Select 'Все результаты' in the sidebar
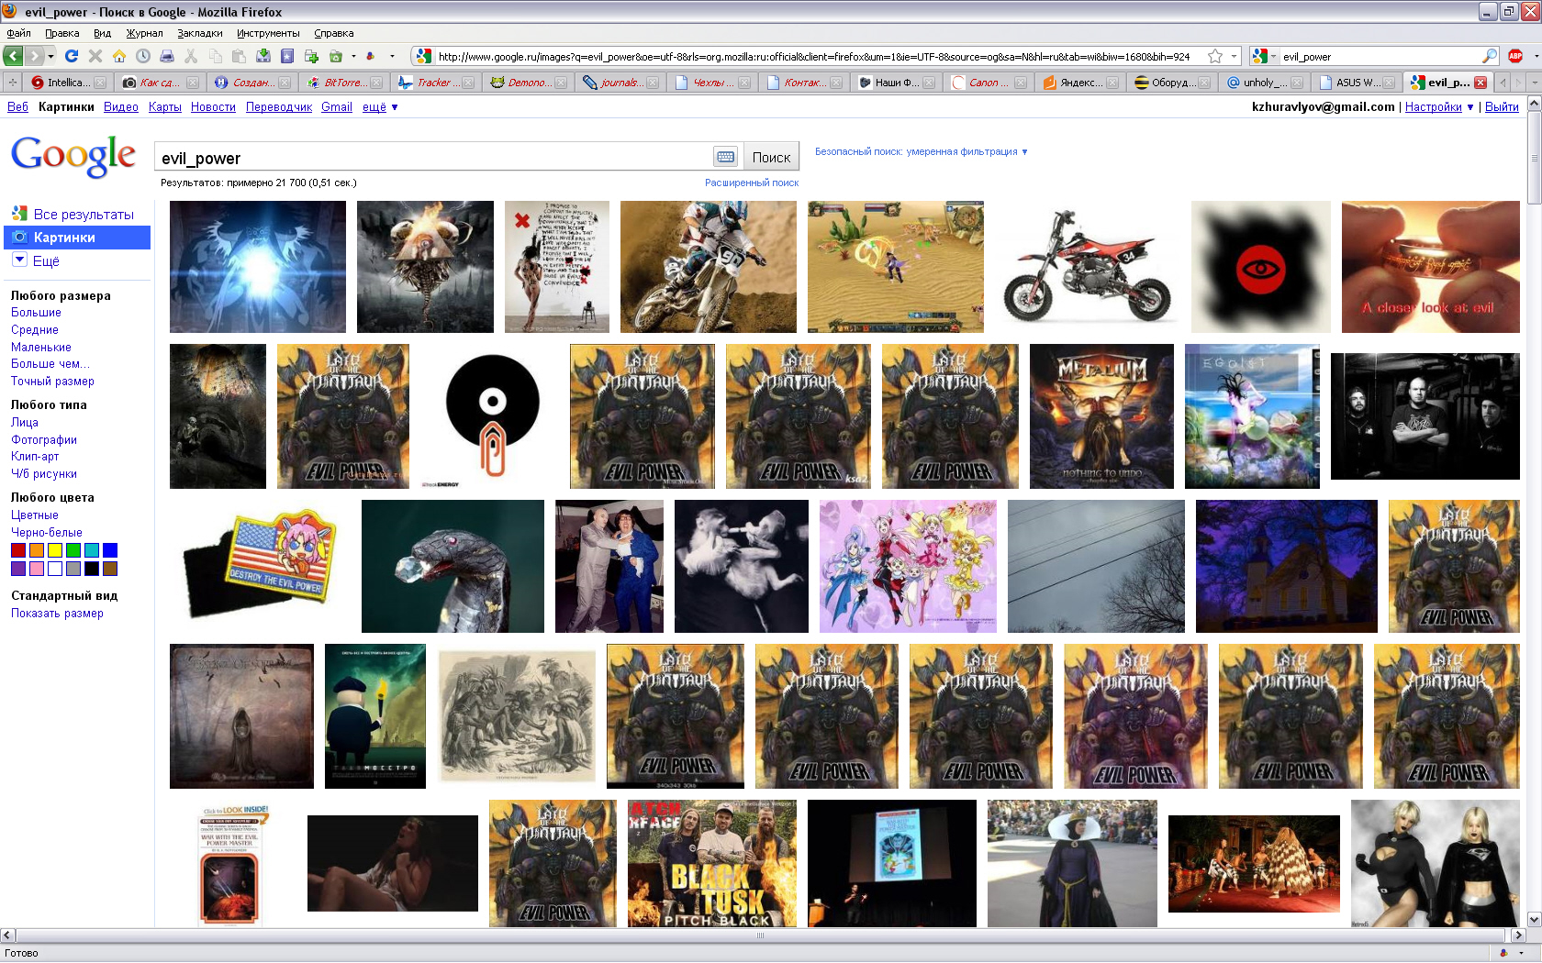The width and height of the screenshot is (1542, 963). [84, 215]
